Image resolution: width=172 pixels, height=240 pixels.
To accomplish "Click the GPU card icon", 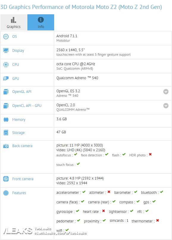I will 6,79.
